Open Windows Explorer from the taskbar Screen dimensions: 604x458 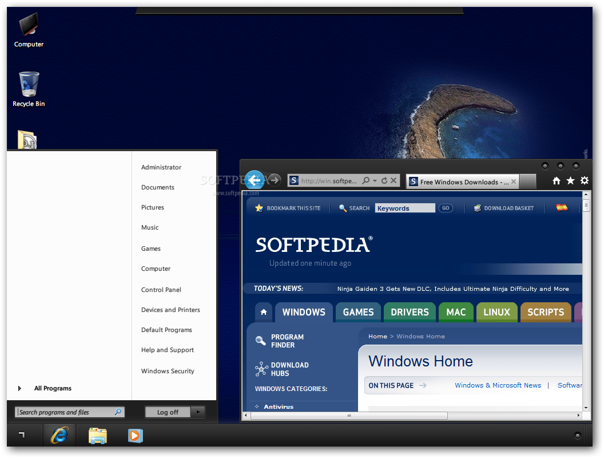(x=97, y=436)
